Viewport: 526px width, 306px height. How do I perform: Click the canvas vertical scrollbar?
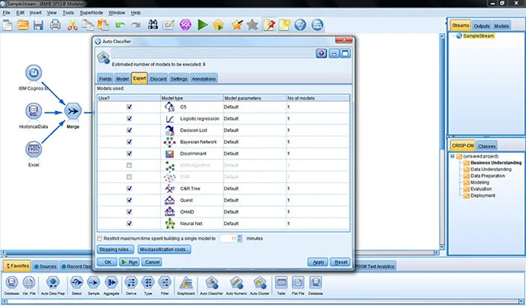tap(442, 140)
